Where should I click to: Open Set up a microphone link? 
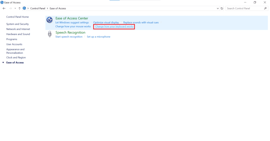point(99,37)
